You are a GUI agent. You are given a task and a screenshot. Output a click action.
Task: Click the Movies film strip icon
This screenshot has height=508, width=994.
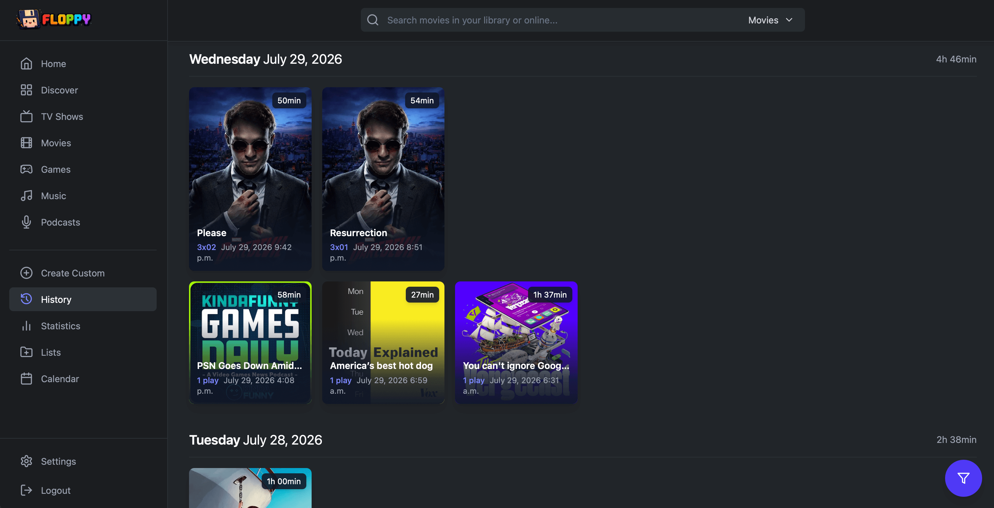click(26, 143)
